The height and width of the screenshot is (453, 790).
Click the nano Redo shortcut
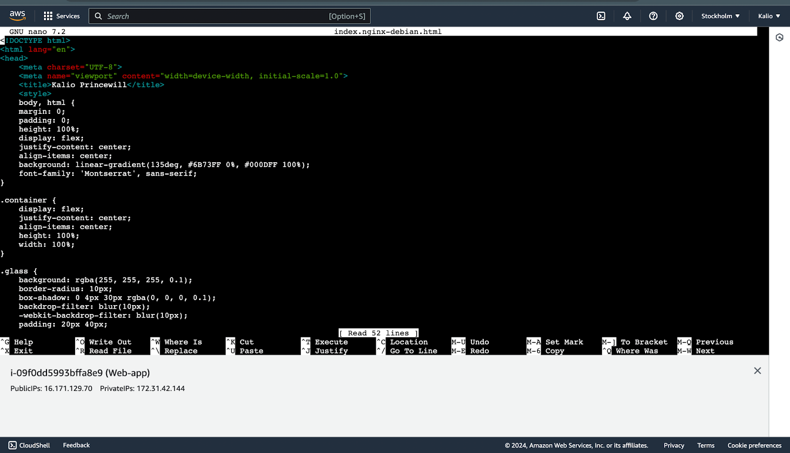[471, 351]
